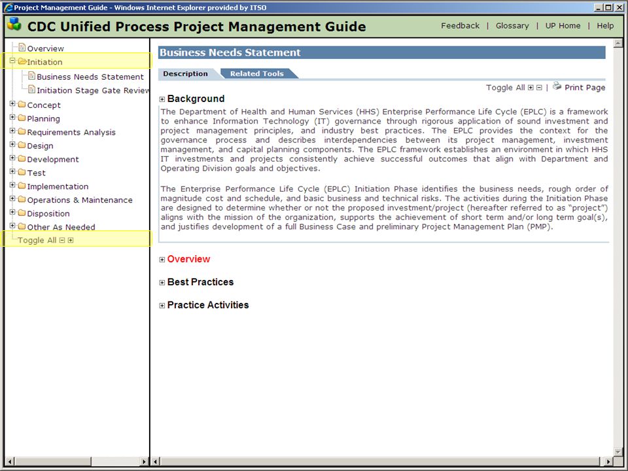The width and height of the screenshot is (628, 471).
Task: Collapse all tree nodes using sidebar minus toggle
Action: point(62,240)
